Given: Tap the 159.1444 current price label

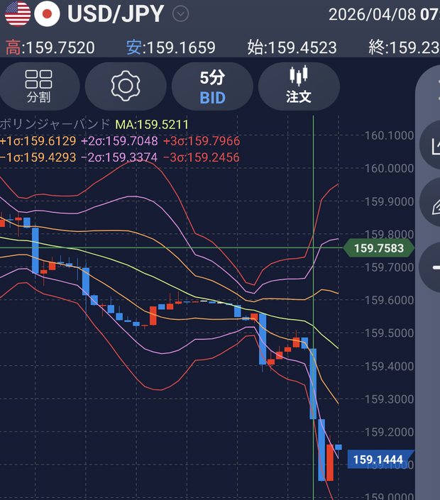Looking at the screenshot, I should (x=378, y=459).
